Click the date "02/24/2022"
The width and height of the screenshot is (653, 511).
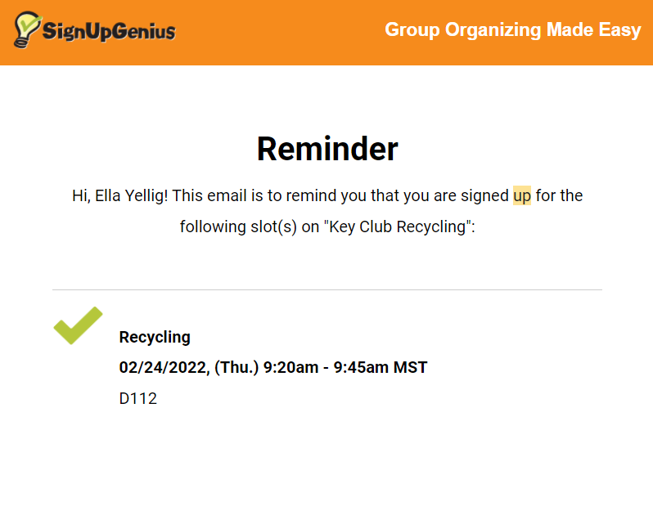pos(164,368)
